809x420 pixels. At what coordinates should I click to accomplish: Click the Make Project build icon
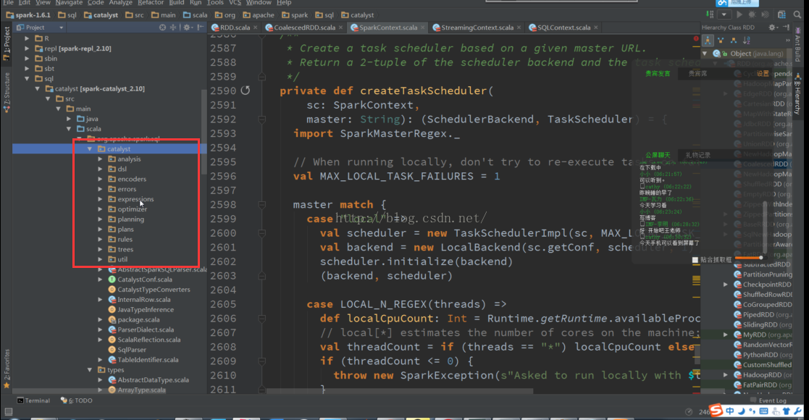710,15
